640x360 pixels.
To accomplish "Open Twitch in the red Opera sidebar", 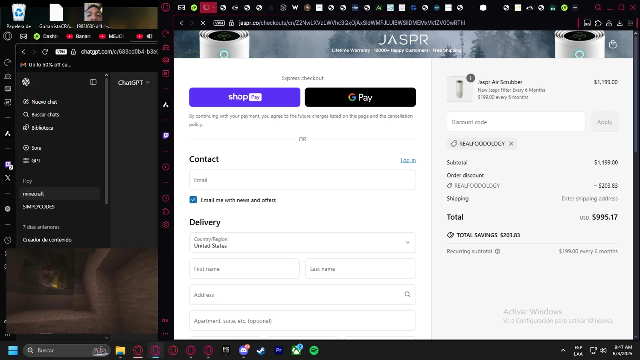I will [166, 136].
